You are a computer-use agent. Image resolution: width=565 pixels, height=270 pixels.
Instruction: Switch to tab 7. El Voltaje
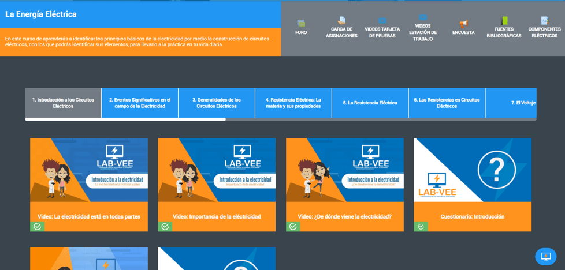point(511,103)
